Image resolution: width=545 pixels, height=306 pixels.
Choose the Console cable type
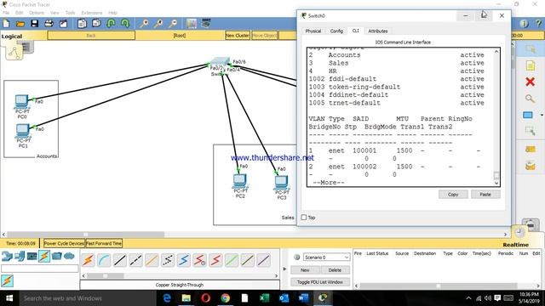coord(104,260)
